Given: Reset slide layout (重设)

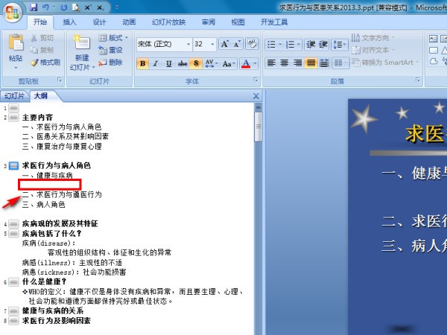Looking at the screenshot, I should coord(110,50).
